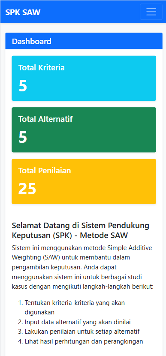
Task: Click the Selamat Datang welcome heading
Action: (x=81, y=230)
